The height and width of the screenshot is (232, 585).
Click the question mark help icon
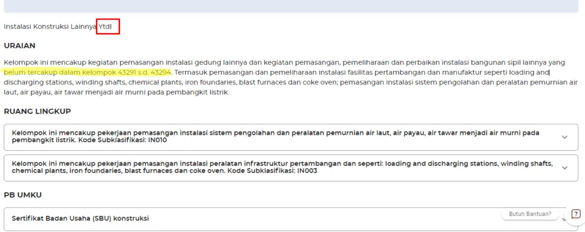click(x=575, y=214)
